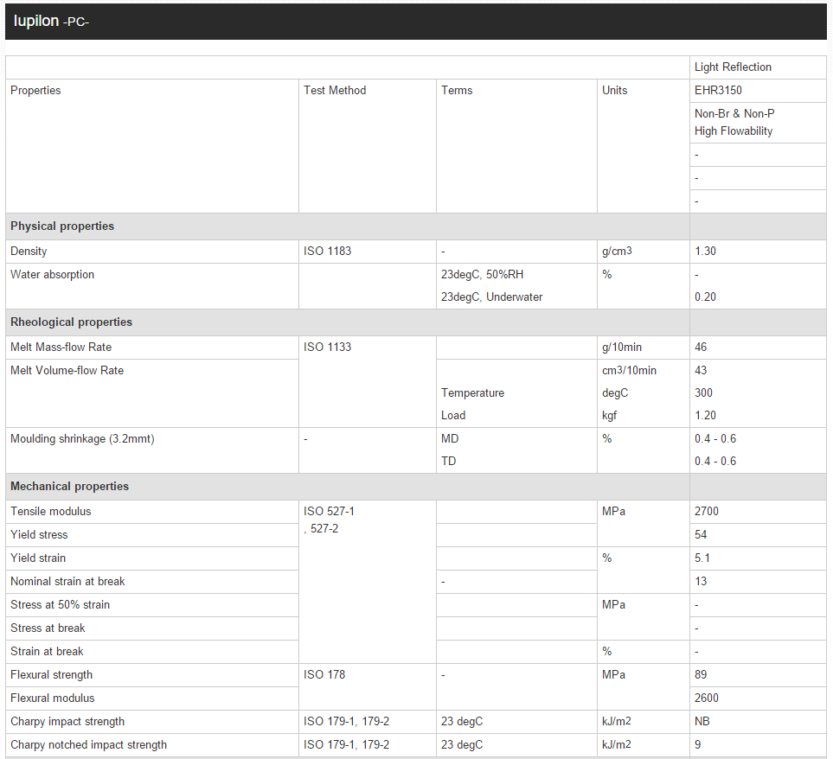
Task: Click the Iupilon -PC- header title
Action: 51,22
